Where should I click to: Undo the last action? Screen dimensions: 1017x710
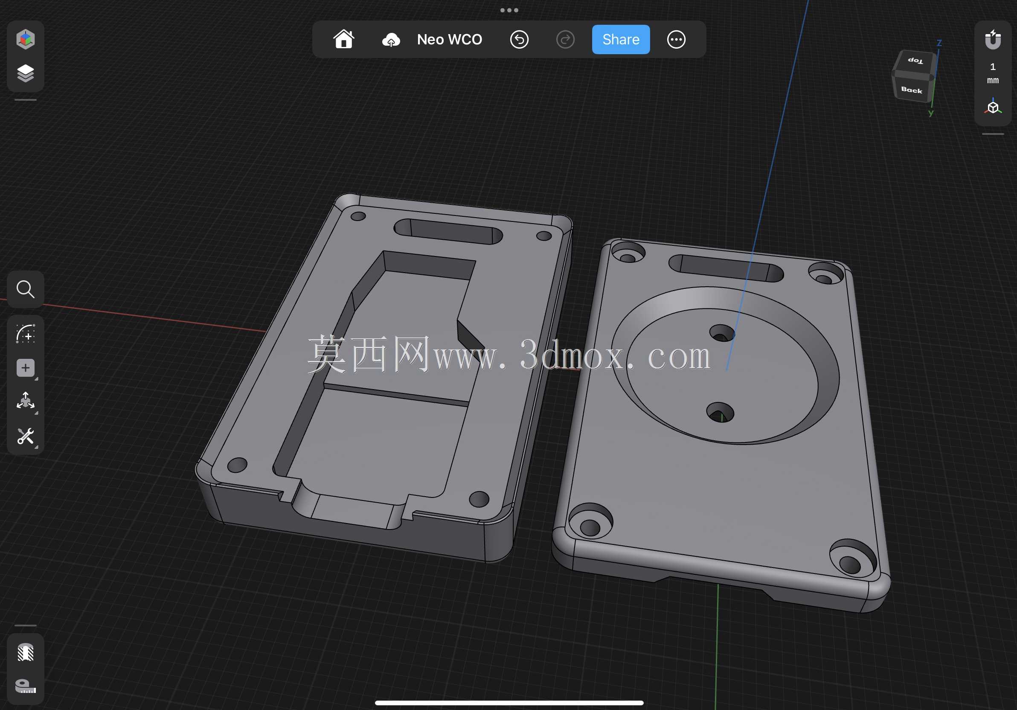pos(519,39)
